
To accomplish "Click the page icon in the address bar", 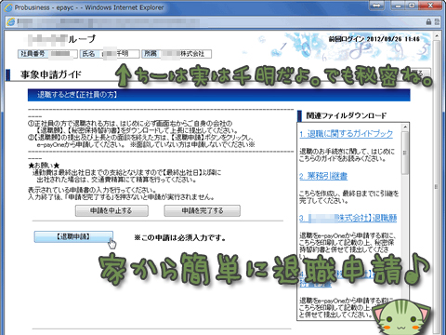I will coord(11,21).
